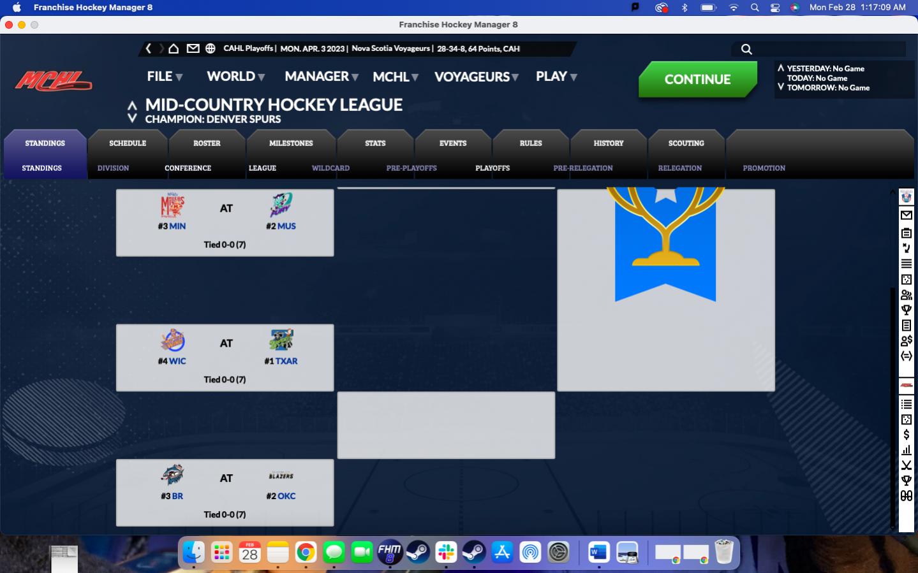
Task: Click the home icon in navigation bar
Action: (174, 48)
